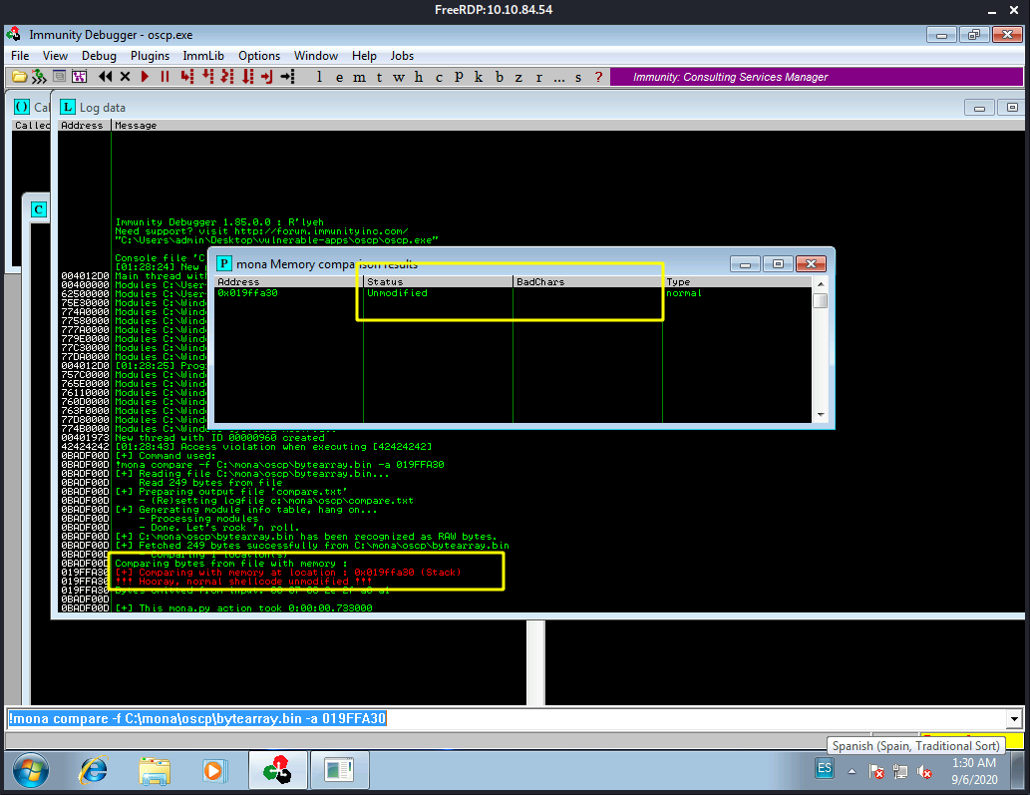Select the 0x019ffa30 row in mona results
Viewport: 1030px width, 795px height.
(x=514, y=293)
